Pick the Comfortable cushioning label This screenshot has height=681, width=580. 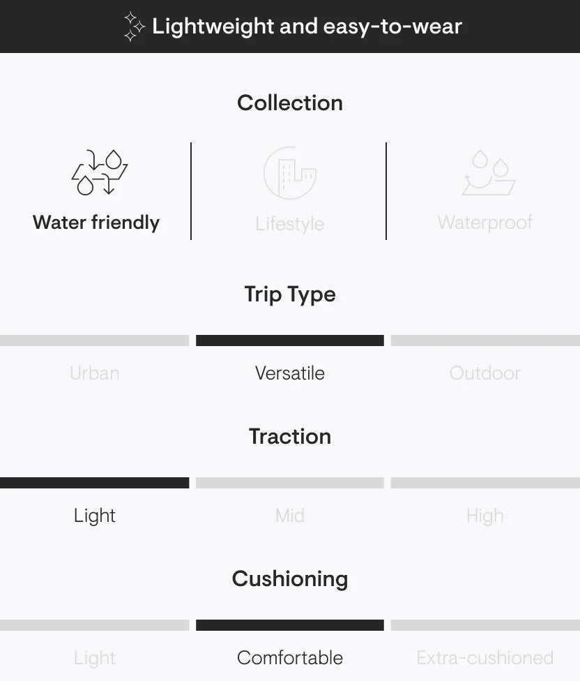pyautogui.click(x=290, y=658)
